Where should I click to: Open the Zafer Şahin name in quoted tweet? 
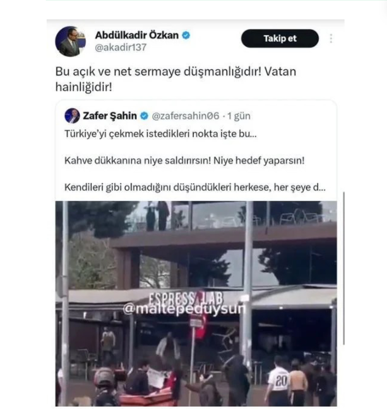pyautogui.click(x=110, y=116)
